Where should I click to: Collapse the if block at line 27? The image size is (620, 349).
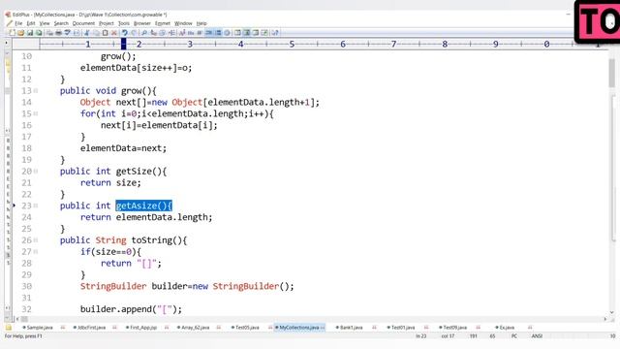point(36,252)
